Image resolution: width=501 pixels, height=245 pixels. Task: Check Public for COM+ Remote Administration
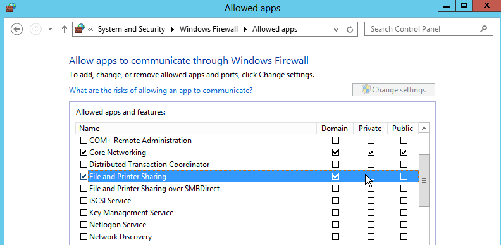(x=404, y=141)
